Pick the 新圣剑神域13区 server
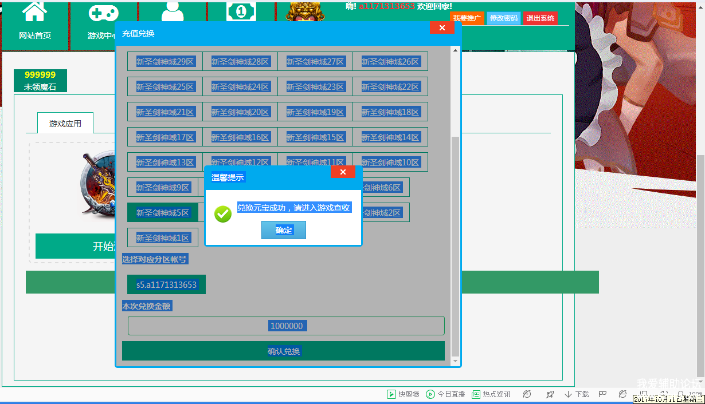 tap(165, 163)
